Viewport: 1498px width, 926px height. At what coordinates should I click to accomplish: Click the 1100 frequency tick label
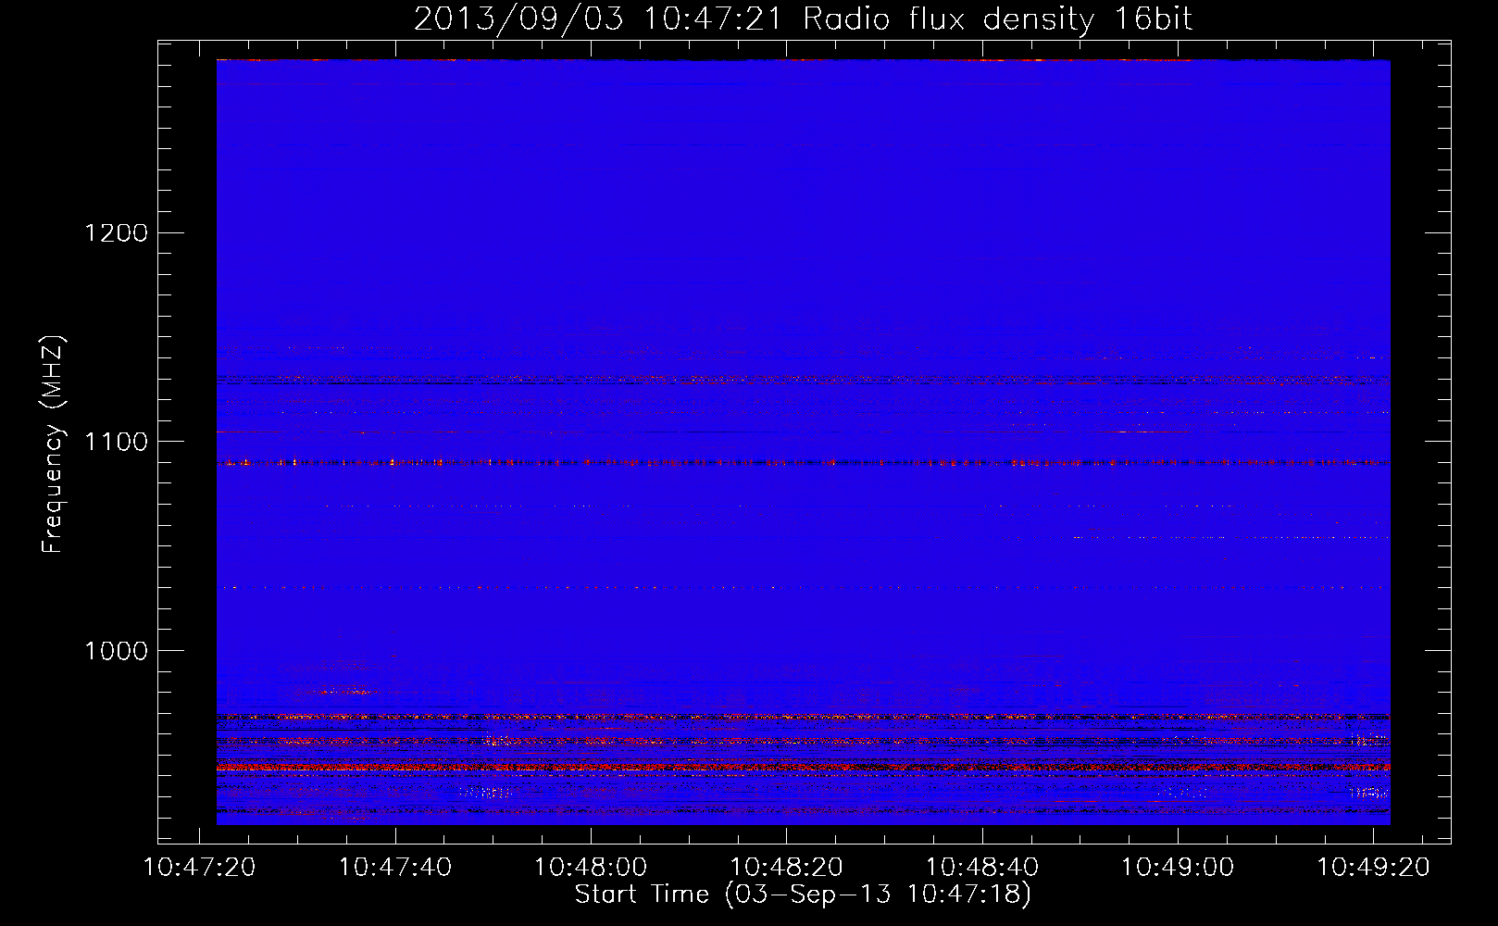click(117, 442)
